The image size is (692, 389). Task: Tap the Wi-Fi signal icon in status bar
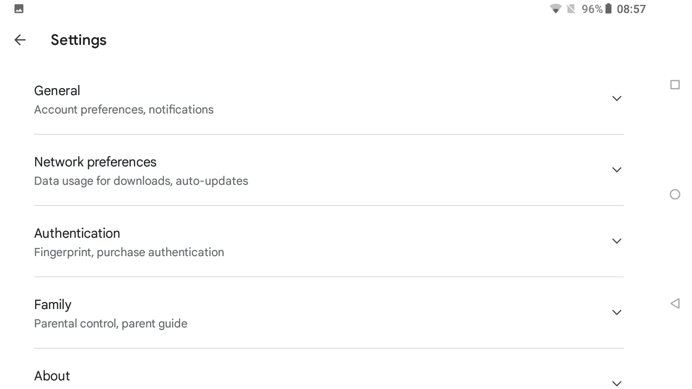[555, 9]
